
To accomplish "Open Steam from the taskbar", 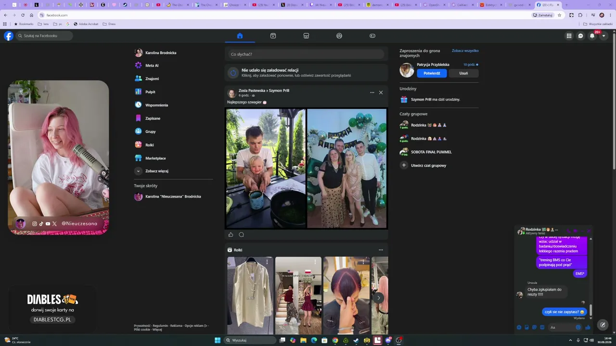I will point(356,340).
